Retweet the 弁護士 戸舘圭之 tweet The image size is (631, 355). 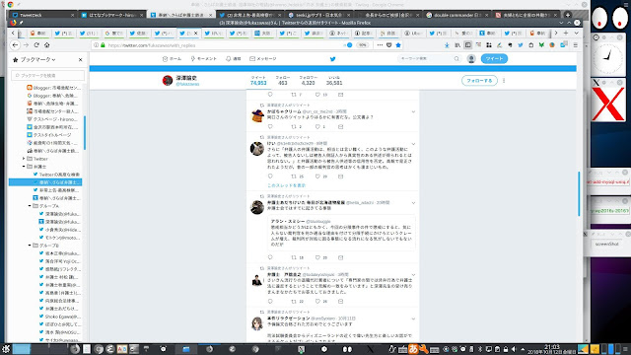tap(294, 301)
